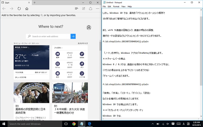Click the Notepad title bar icon
The height and width of the screenshot is (127, 203).
pos(104,3)
